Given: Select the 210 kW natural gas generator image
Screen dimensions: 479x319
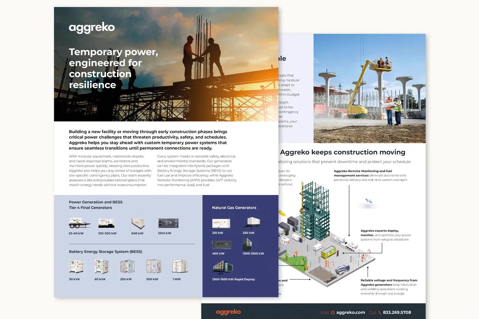Looking at the screenshot, I should (221, 223).
